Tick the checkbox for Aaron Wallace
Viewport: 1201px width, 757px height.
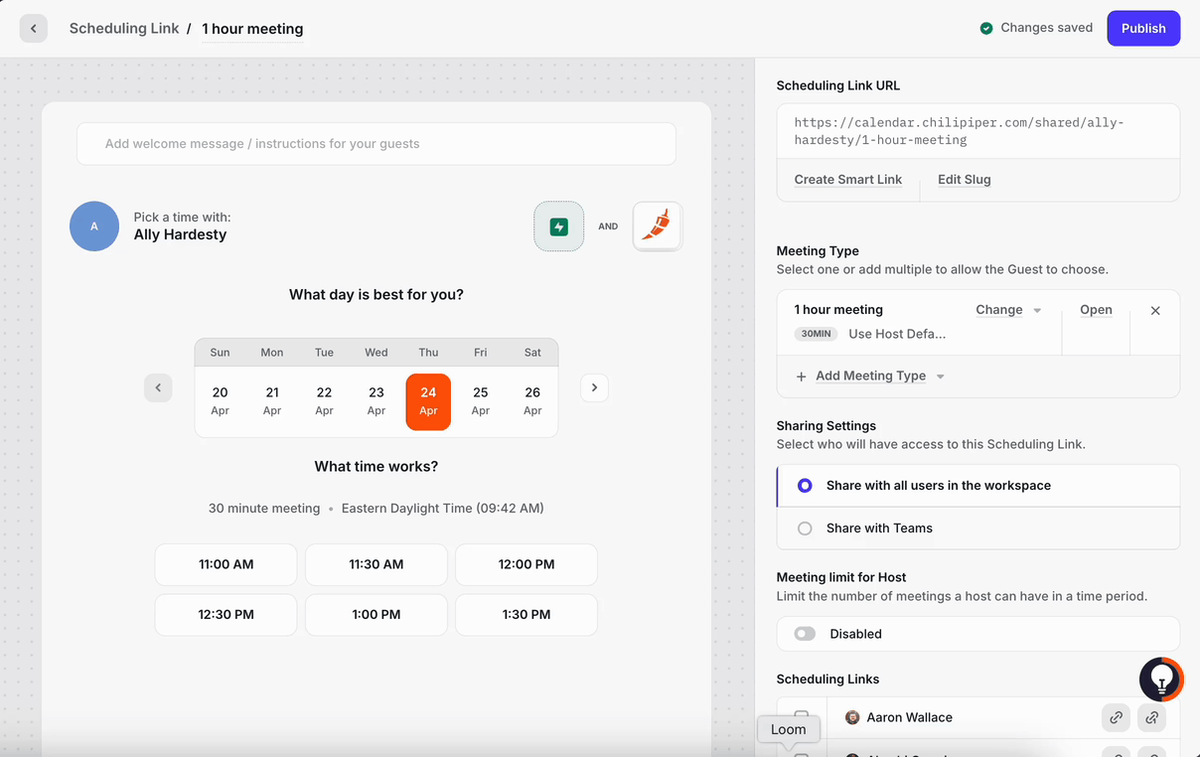802,717
